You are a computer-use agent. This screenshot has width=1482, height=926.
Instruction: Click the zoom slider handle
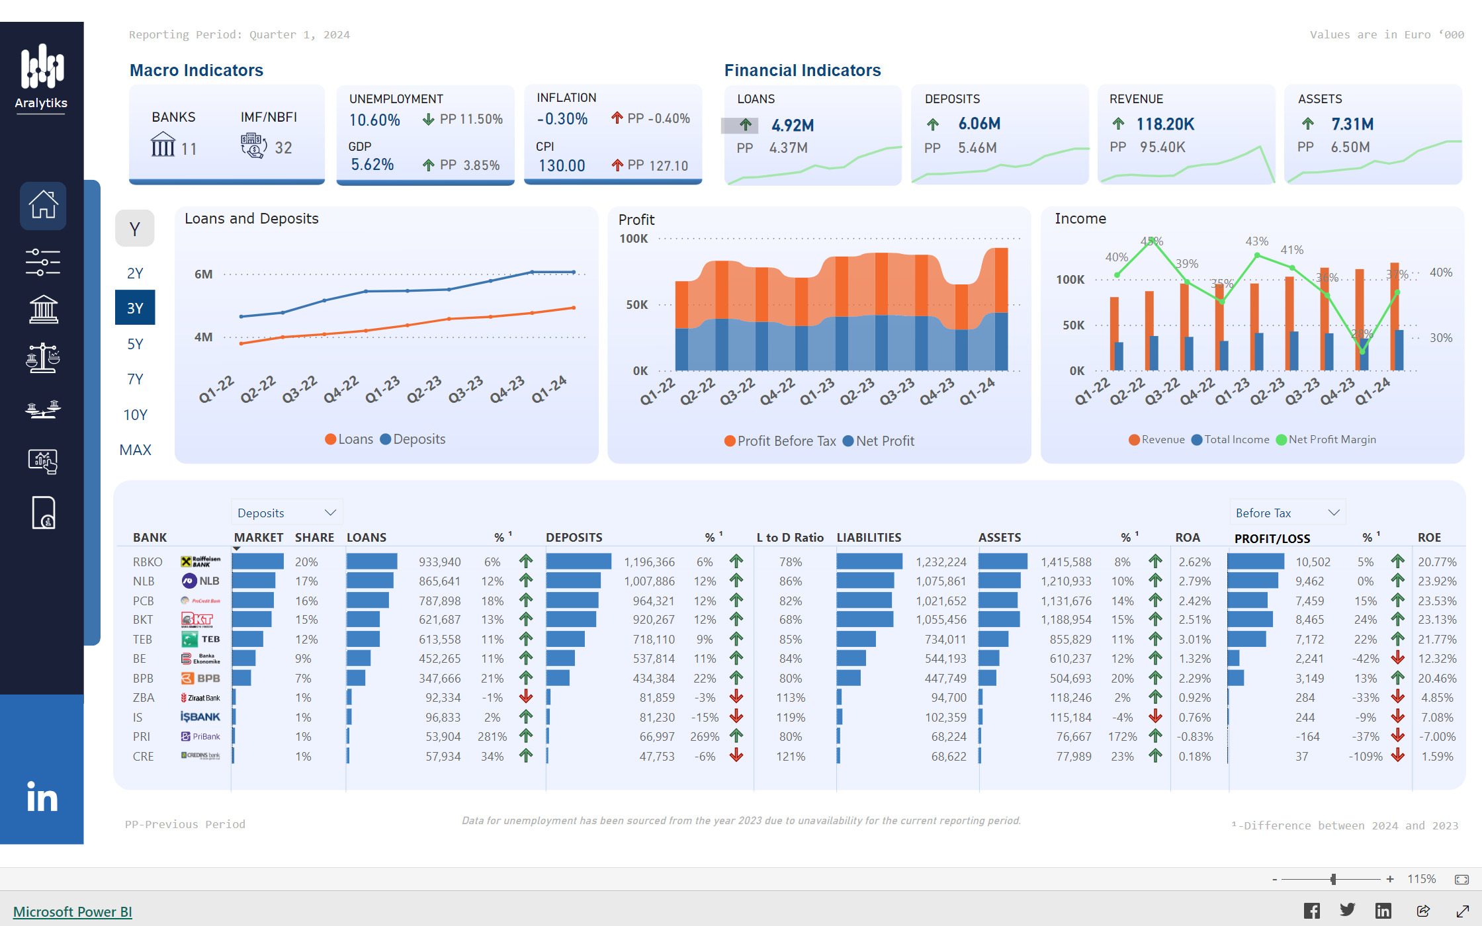(1333, 879)
